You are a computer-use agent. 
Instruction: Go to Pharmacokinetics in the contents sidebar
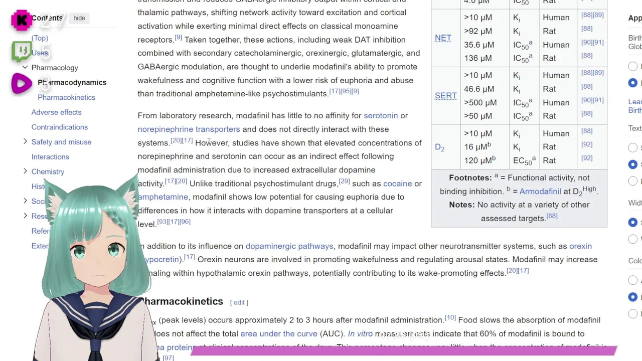[x=66, y=97]
